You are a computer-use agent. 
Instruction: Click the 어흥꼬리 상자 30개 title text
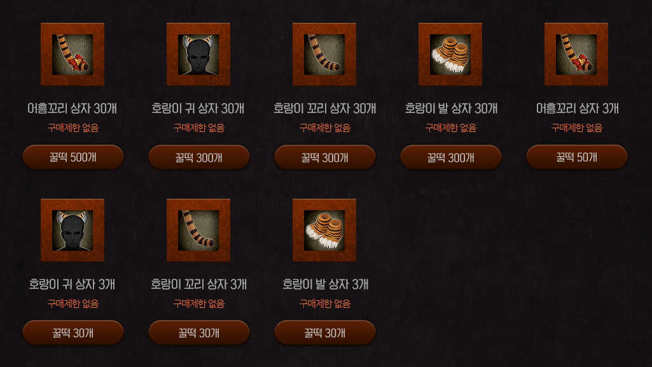coord(73,109)
